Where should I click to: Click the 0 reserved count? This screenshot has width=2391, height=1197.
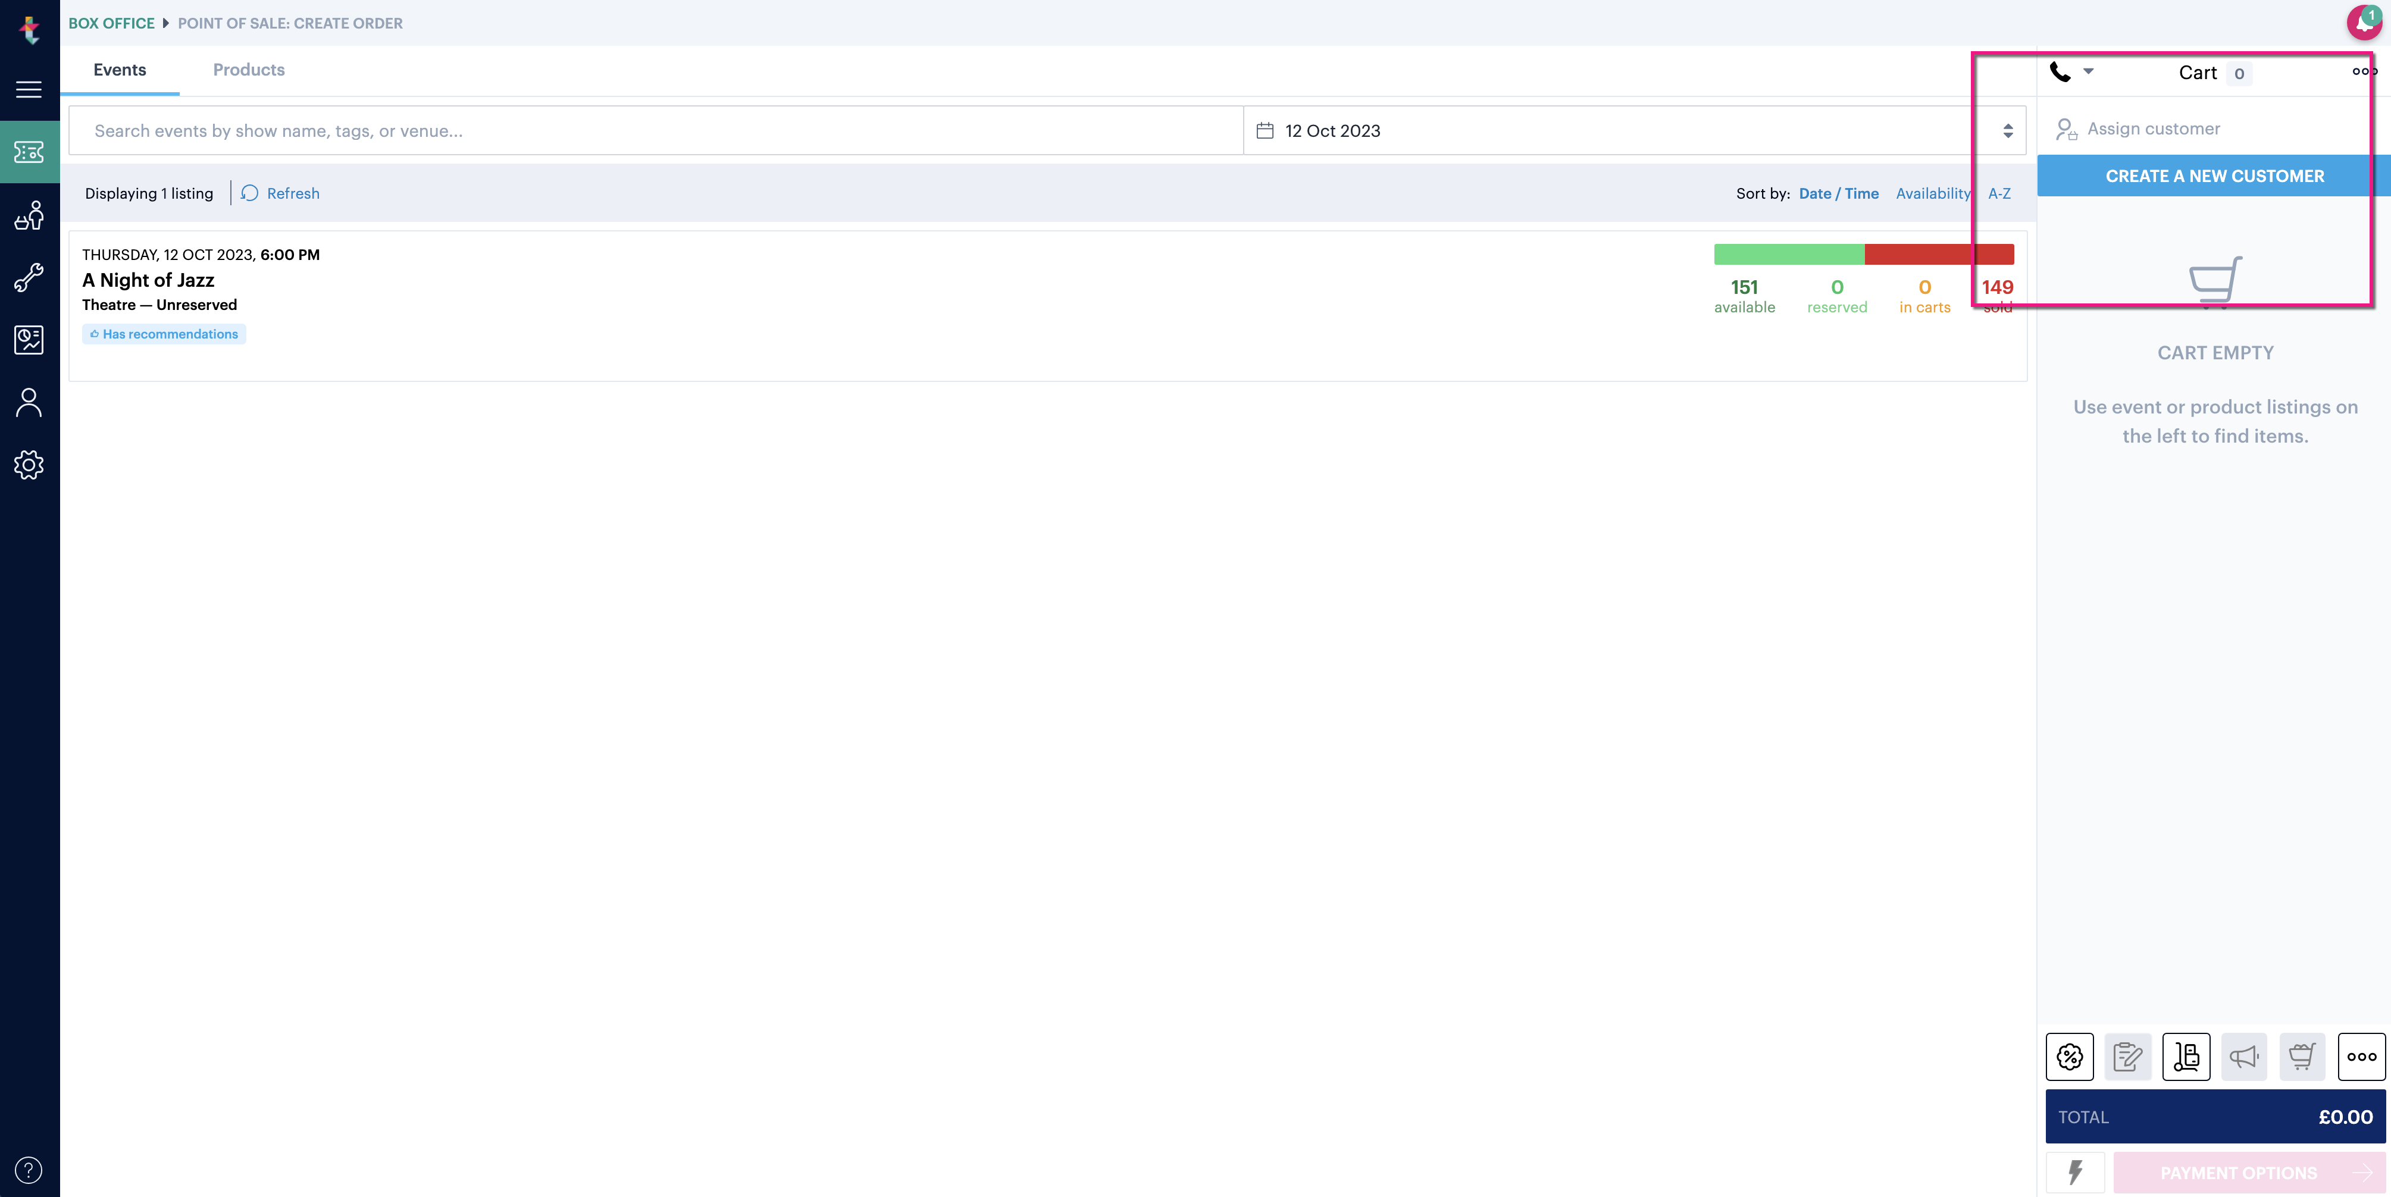1837,296
